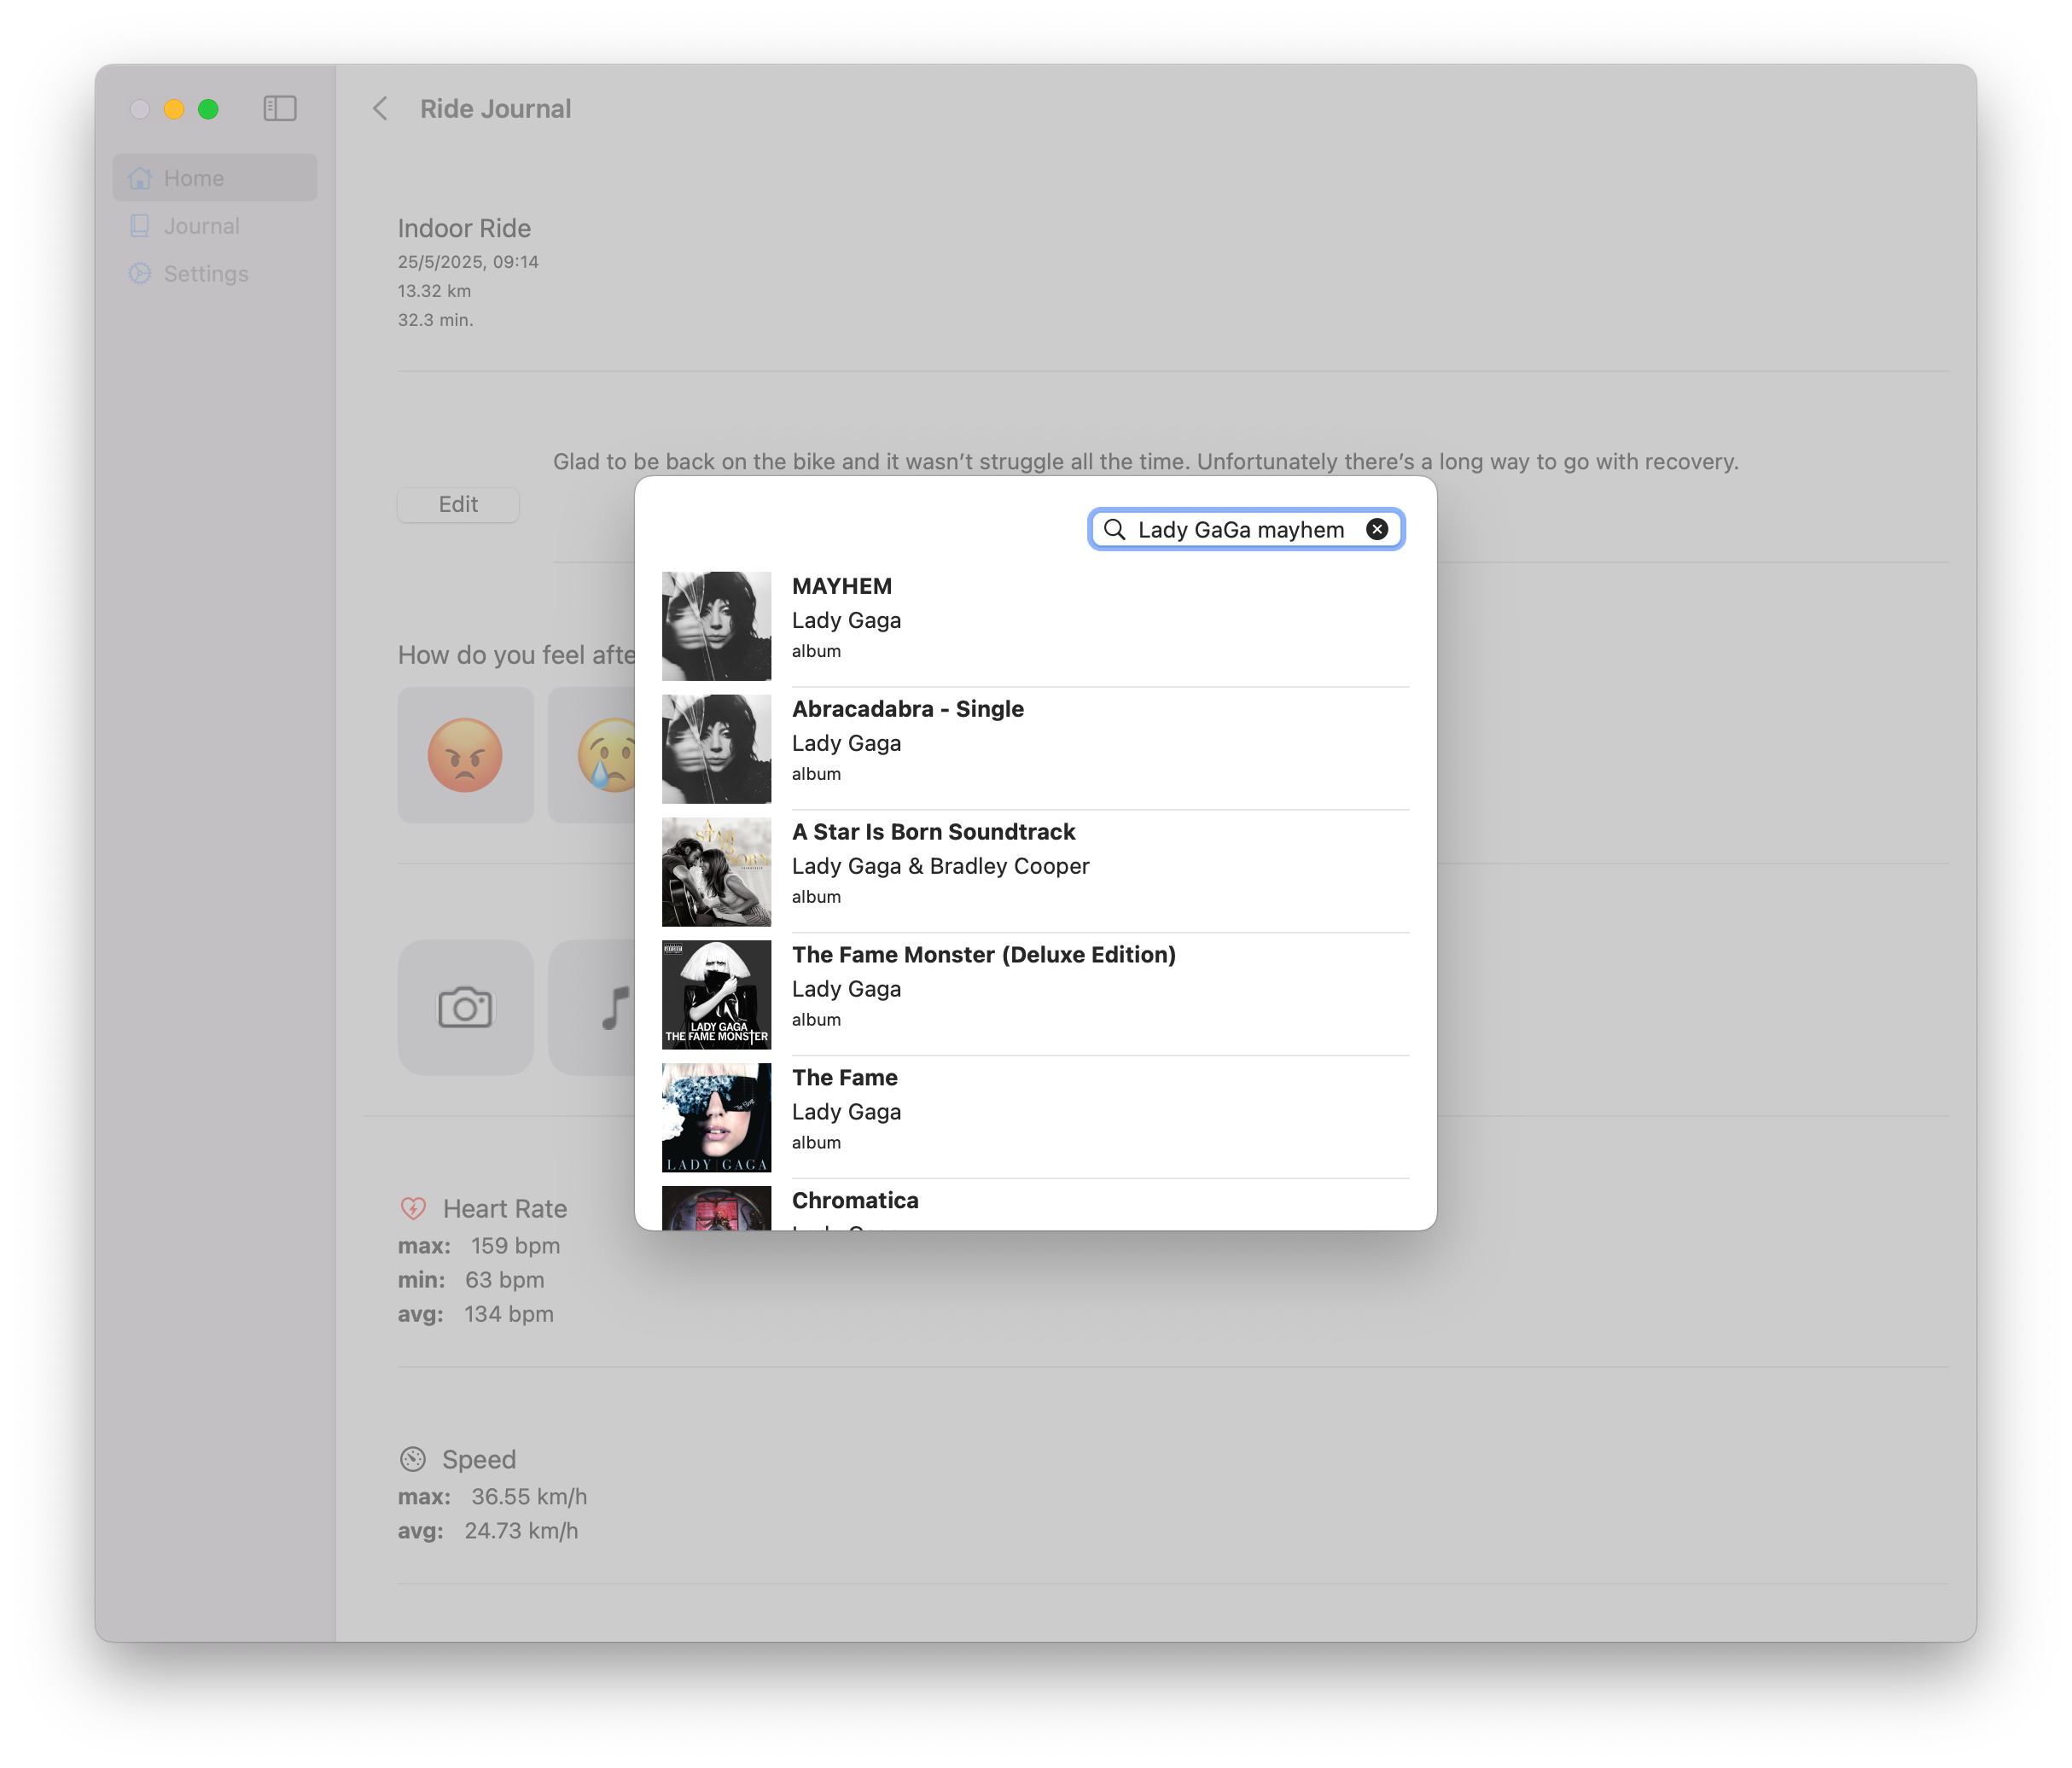The image size is (2072, 1768).
Task: Click the Ride Journal title
Action: point(495,108)
